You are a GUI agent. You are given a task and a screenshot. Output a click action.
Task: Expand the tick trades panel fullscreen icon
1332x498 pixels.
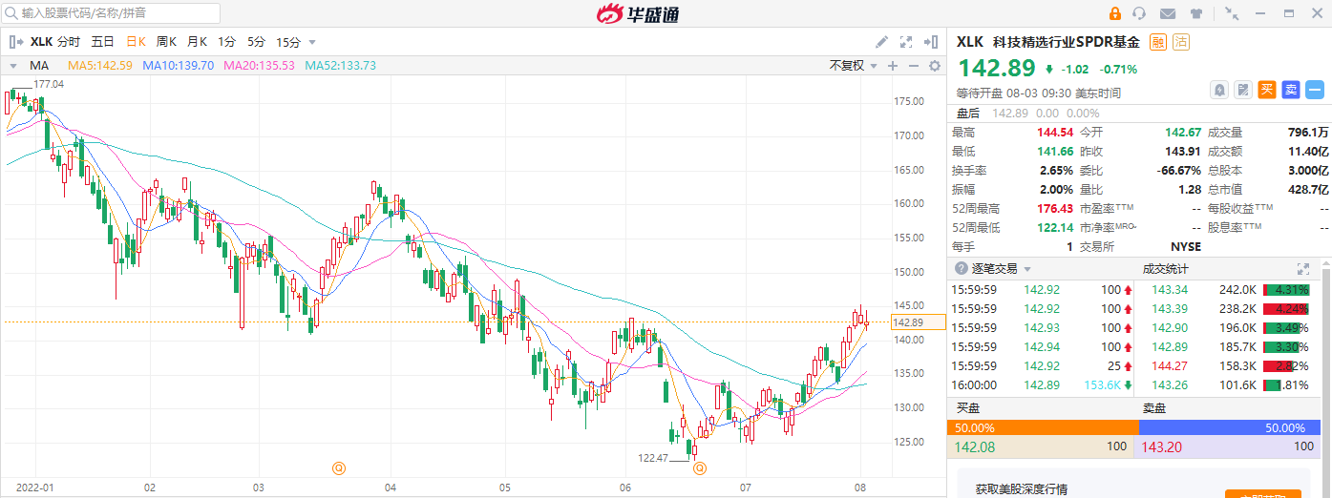pyautogui.click(x=1302, y=269)
